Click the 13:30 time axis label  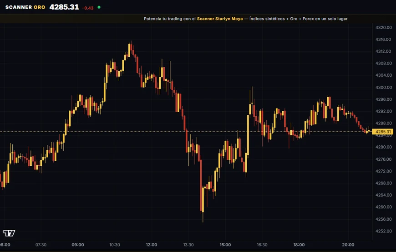[x=188, y=245]
